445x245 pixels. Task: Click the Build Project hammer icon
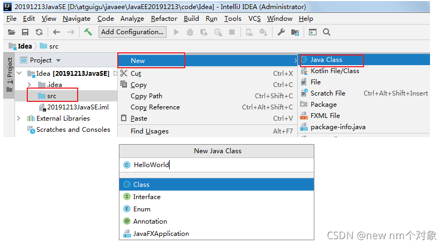88,32
